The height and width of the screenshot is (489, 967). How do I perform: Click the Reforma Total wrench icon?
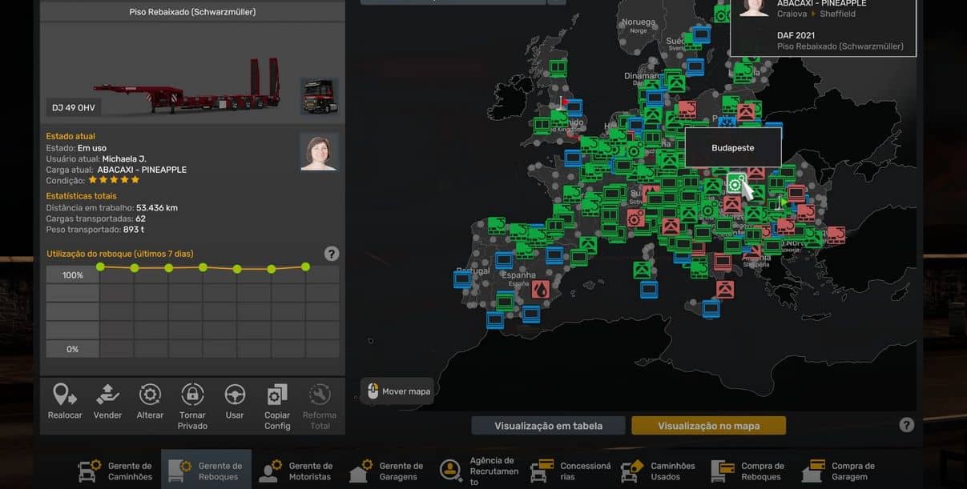click(x=320, y=395)
